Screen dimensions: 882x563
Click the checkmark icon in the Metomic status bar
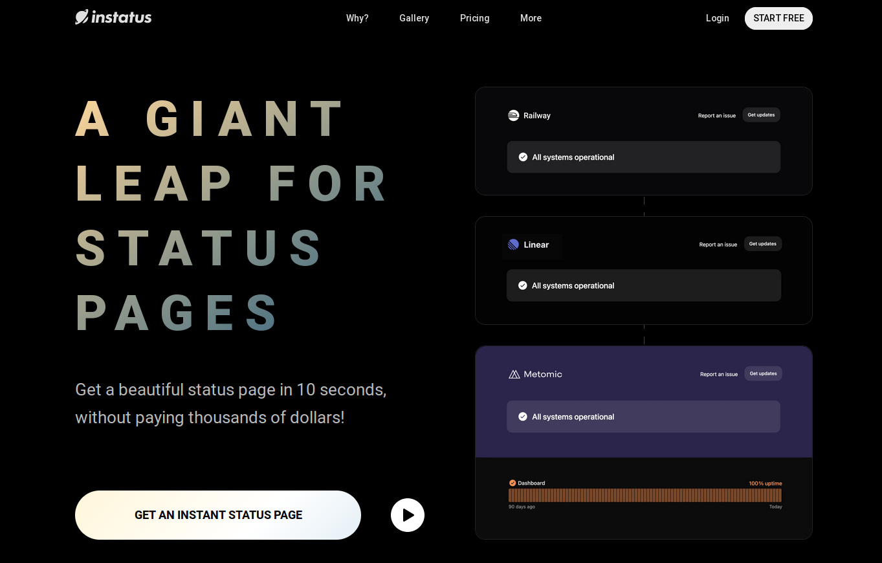coord(523,417)
